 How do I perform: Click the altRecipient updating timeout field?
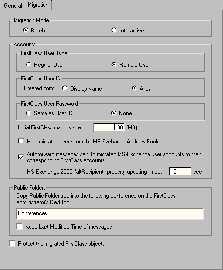tap(180, 172)
